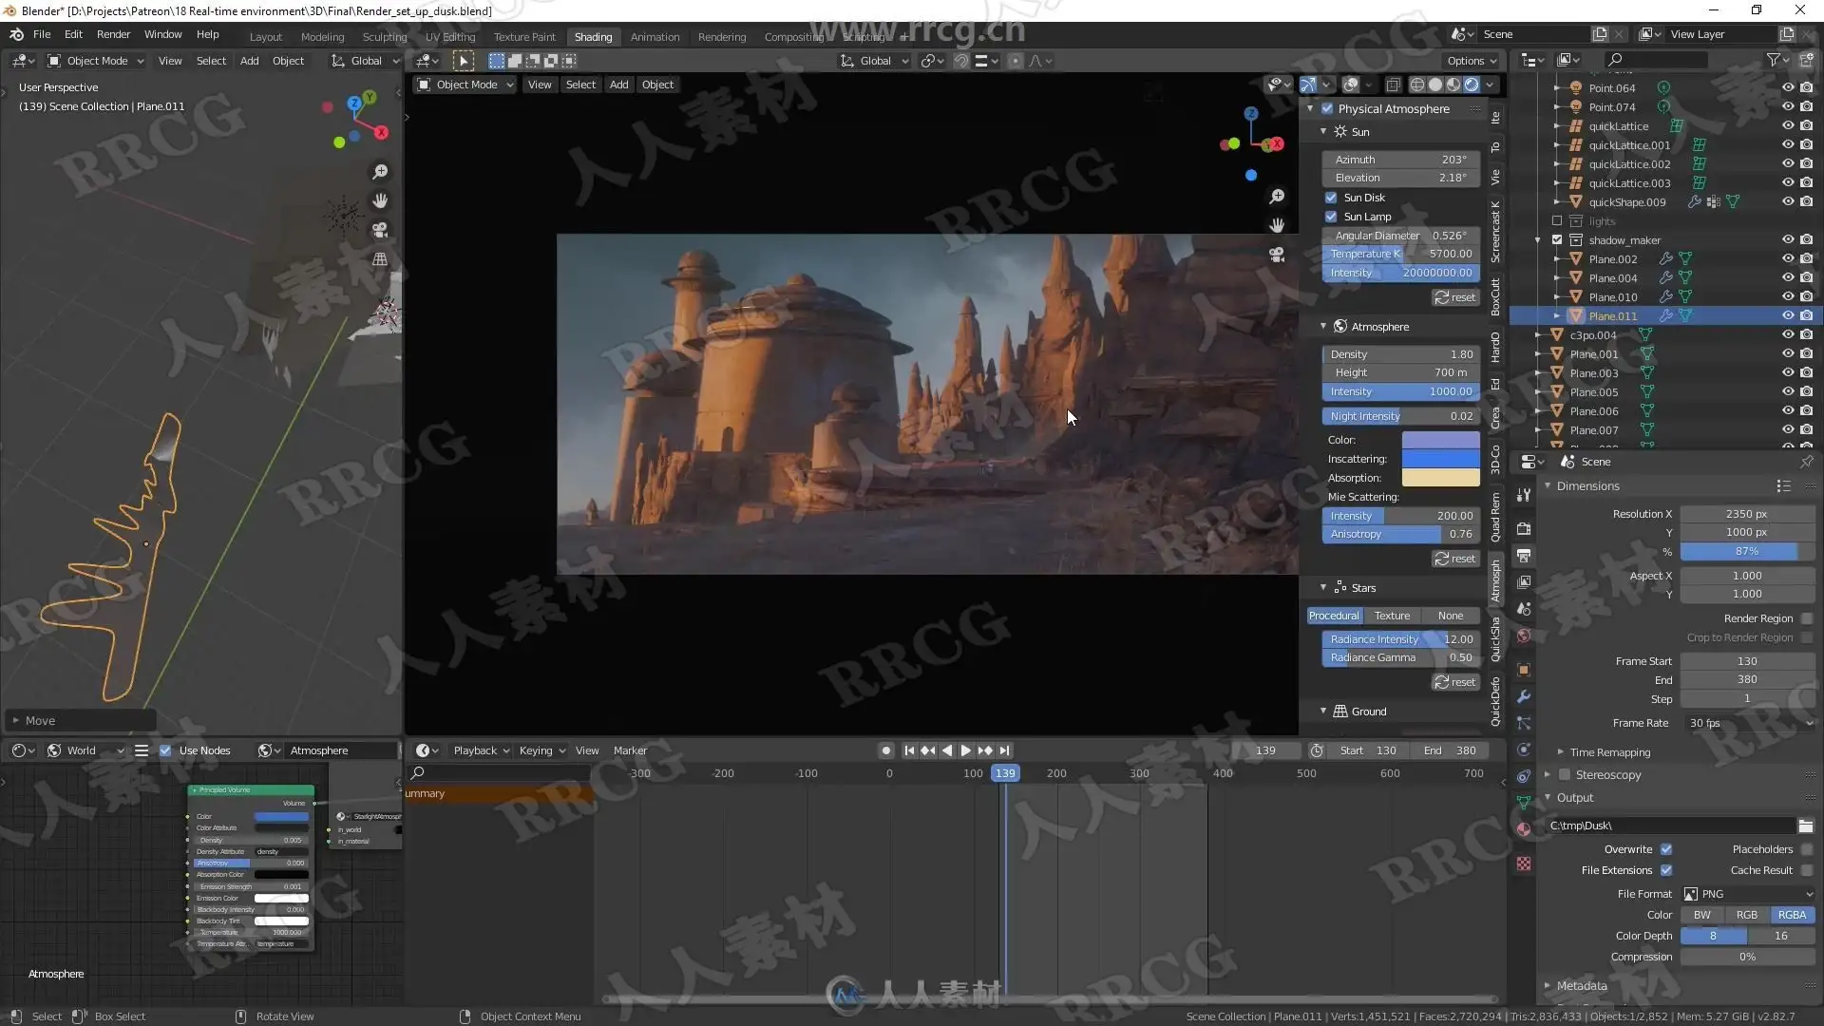Open the outliner filter funnel icon

(1773, 60)
